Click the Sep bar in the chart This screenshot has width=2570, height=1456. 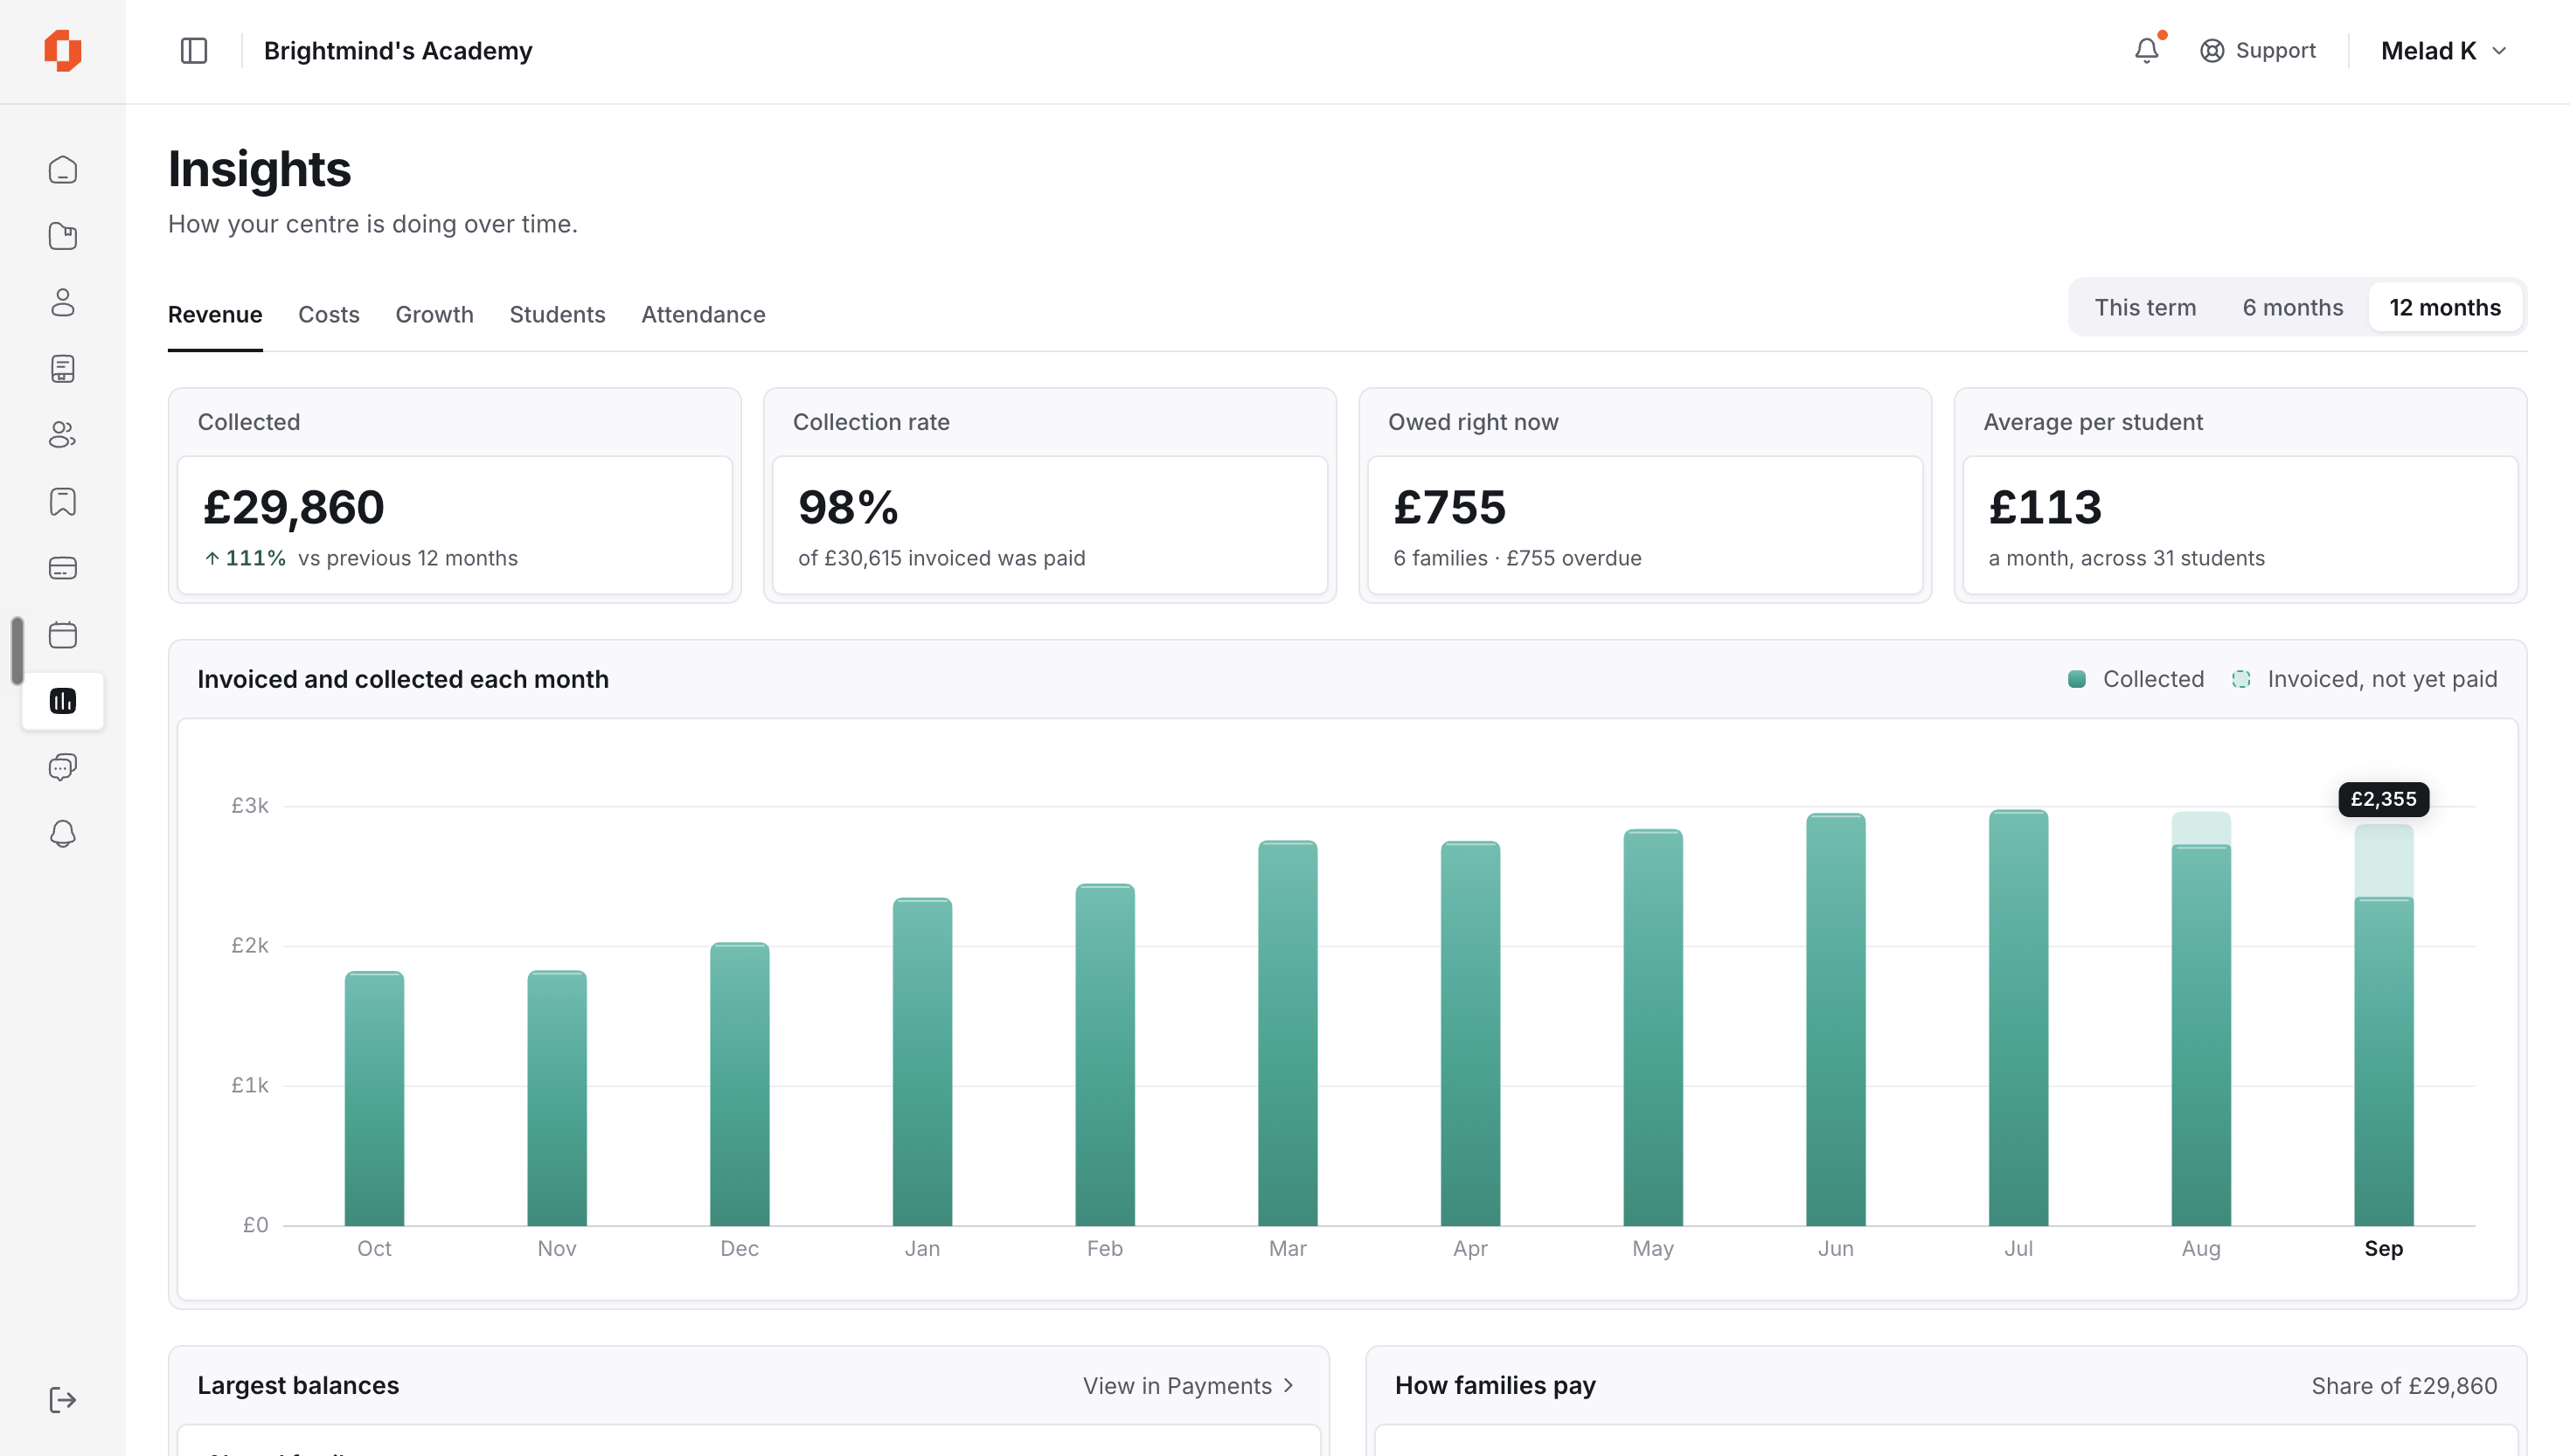coord(2384,1025)
